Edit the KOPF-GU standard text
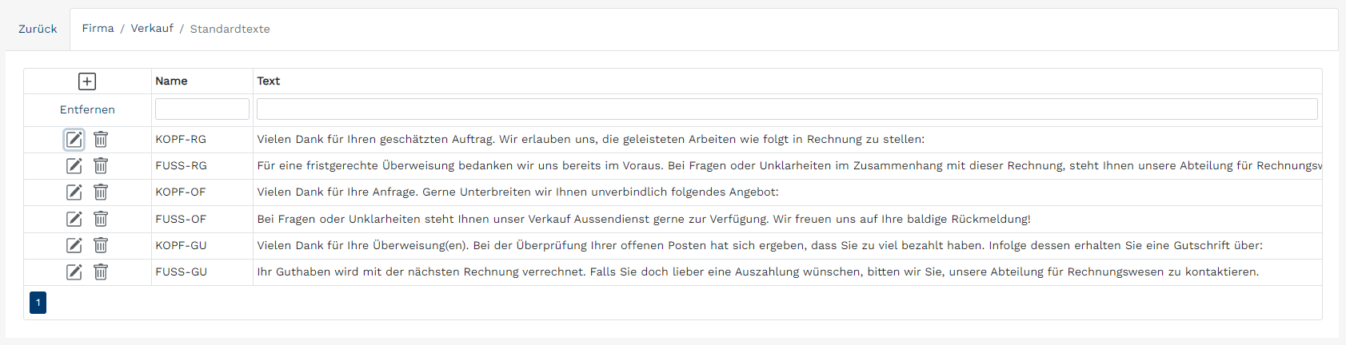Viewport: 1346px width, 345px height. pos(74,245)
